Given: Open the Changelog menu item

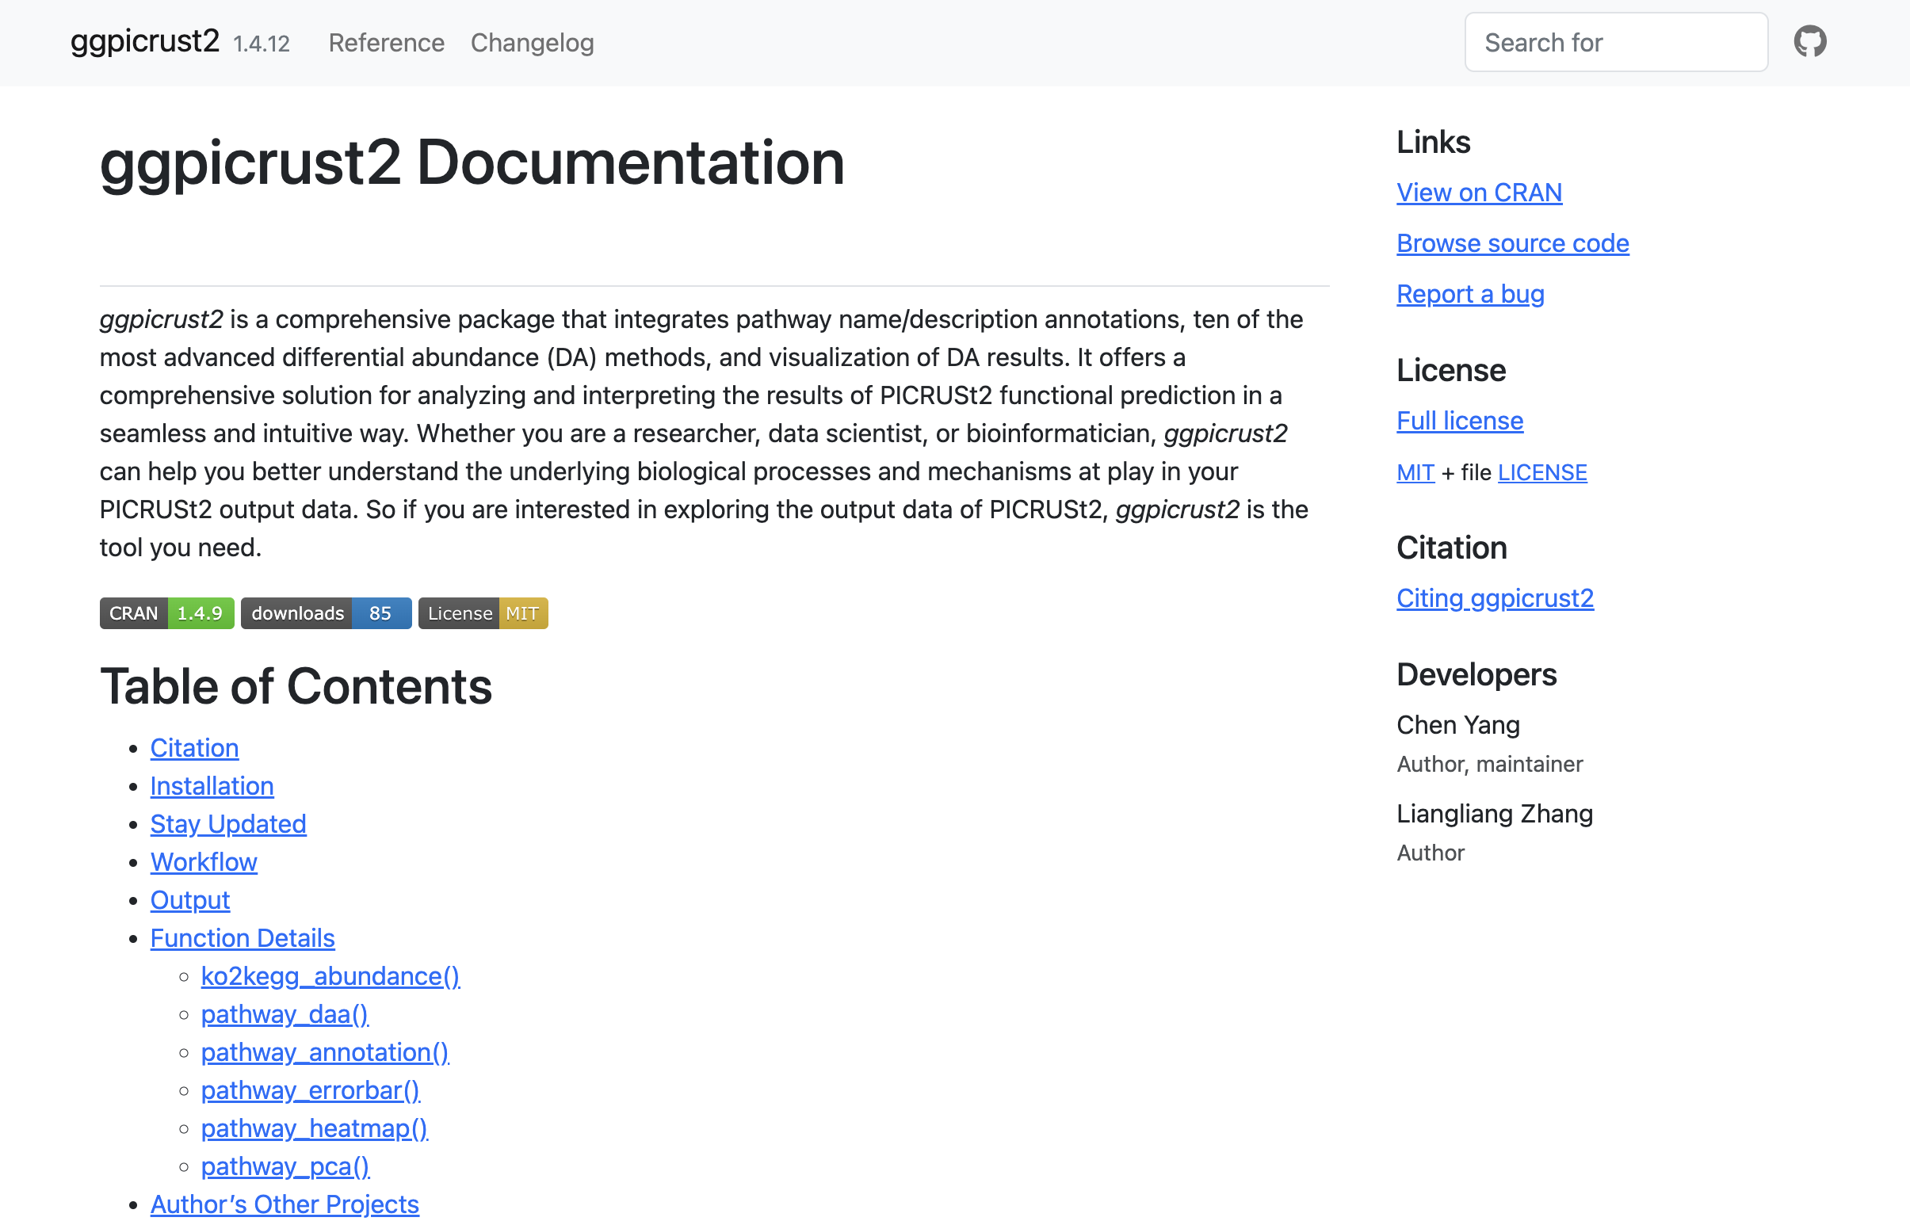Looking at the screenshot, I should point(533,43).
